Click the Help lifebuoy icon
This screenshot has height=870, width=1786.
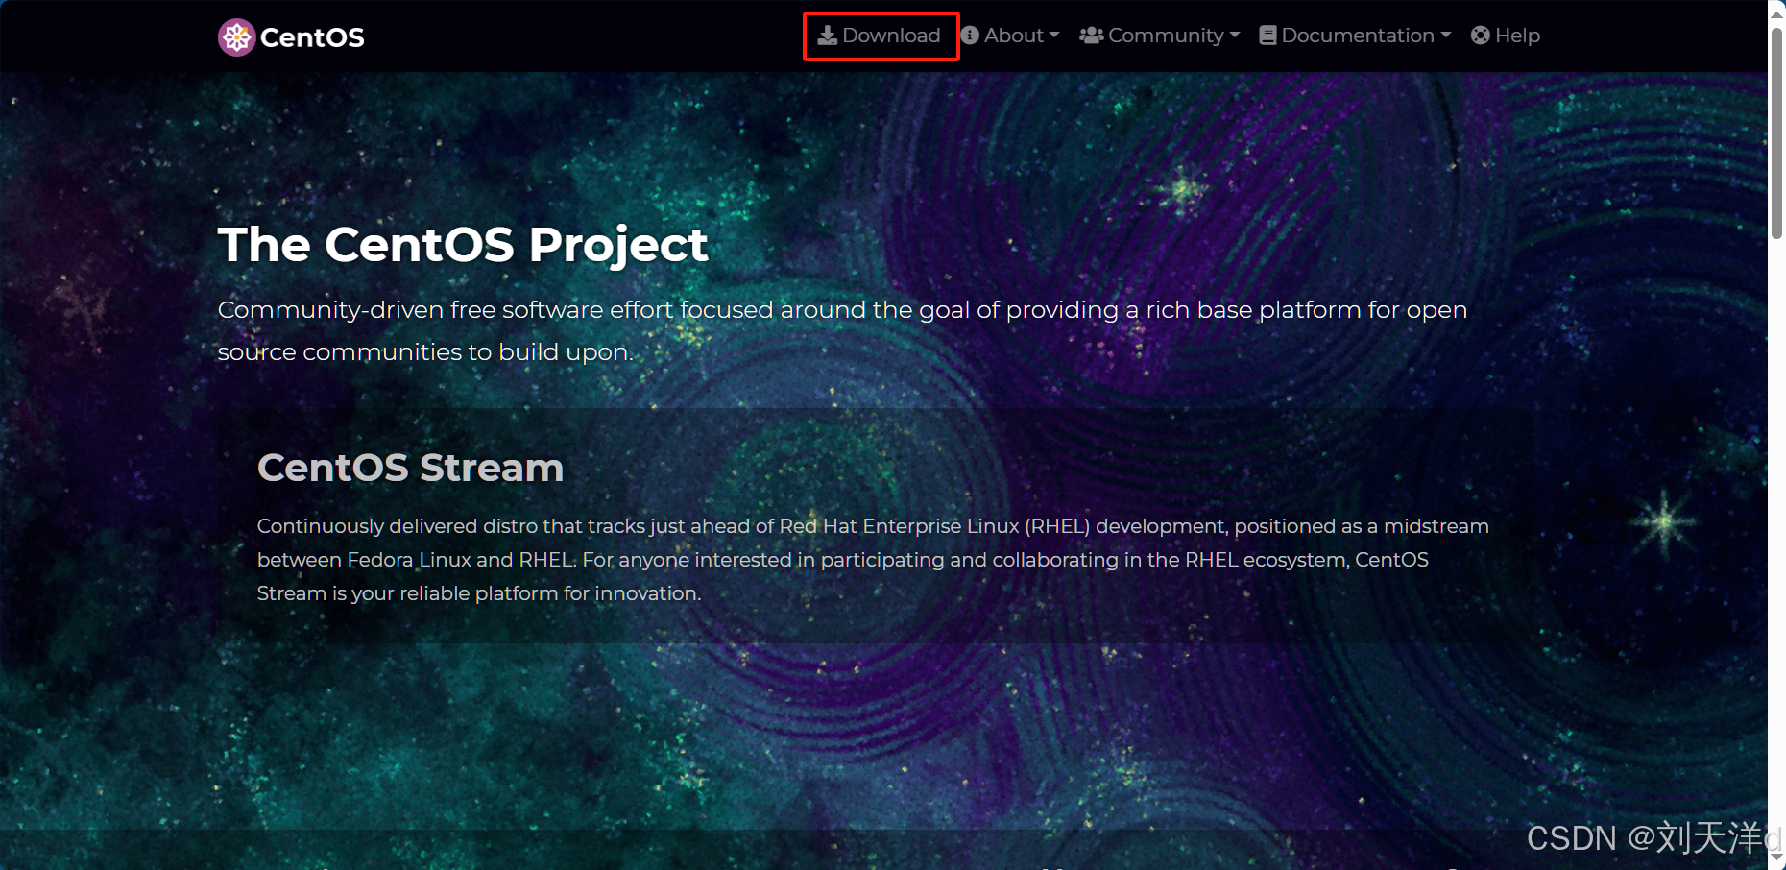(x=1481, y=36)
